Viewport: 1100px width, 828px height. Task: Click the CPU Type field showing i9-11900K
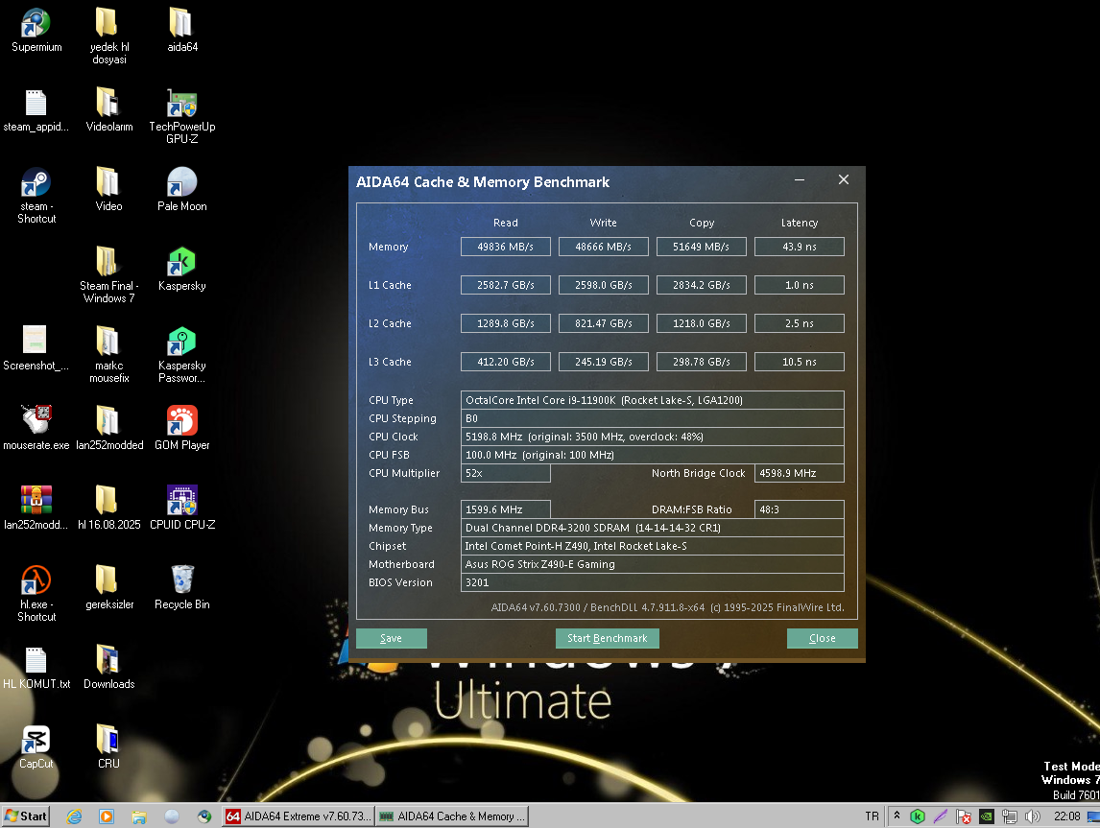[653, 400]
